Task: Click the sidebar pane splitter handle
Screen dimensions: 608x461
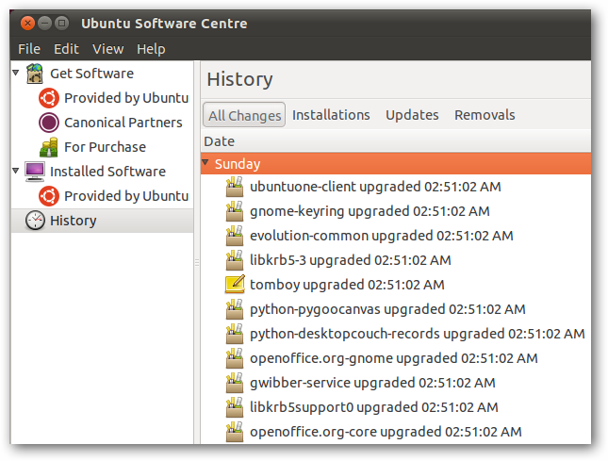Action: (197, 262)
